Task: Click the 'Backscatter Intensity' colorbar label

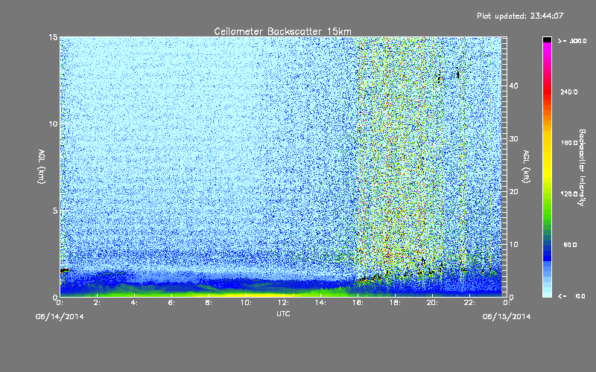Action: 582,167
